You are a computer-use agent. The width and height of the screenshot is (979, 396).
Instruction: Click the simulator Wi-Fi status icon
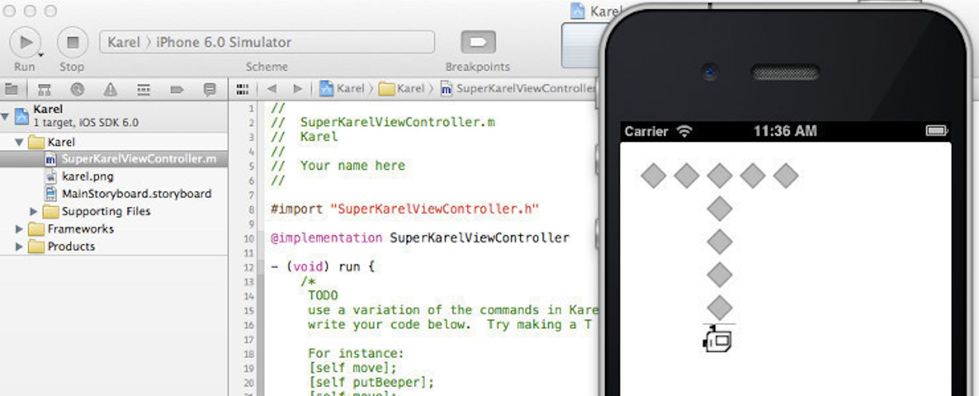[x=684, y=131]
